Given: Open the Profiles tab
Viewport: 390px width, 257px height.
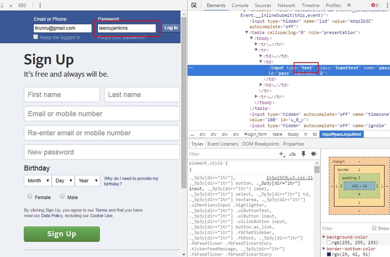Looking at the screenshot, I should pos(333,5).
